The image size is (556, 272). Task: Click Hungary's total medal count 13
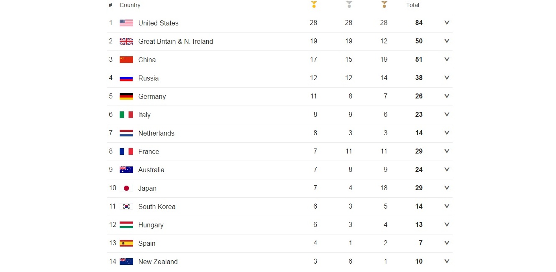click(419, 225)
